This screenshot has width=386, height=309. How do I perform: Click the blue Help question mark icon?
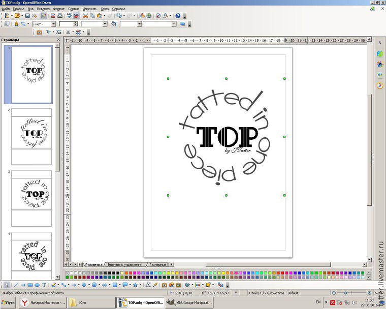178,16
